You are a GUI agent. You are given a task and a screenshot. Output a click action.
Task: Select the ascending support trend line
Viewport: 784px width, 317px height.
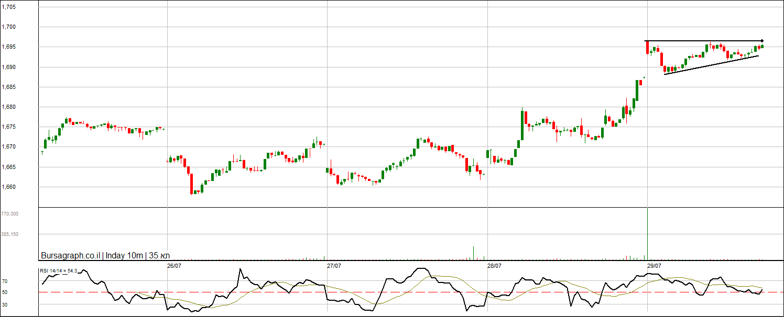pos(711,65)
